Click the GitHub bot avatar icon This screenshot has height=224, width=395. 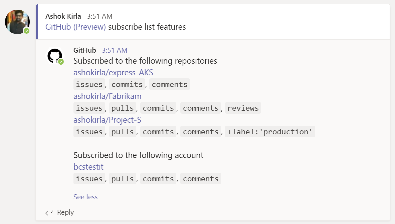(x=55, y=56)
